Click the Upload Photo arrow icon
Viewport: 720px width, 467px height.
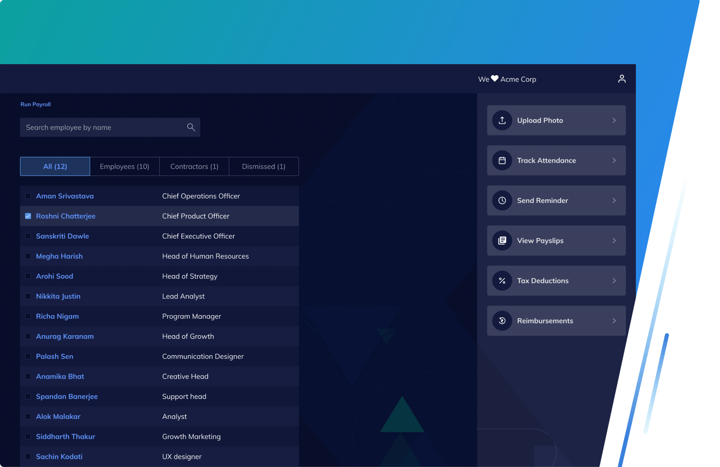coord(502,120)
